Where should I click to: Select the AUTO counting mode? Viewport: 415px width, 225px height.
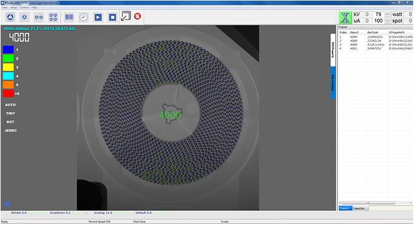[x=10, y=105]
